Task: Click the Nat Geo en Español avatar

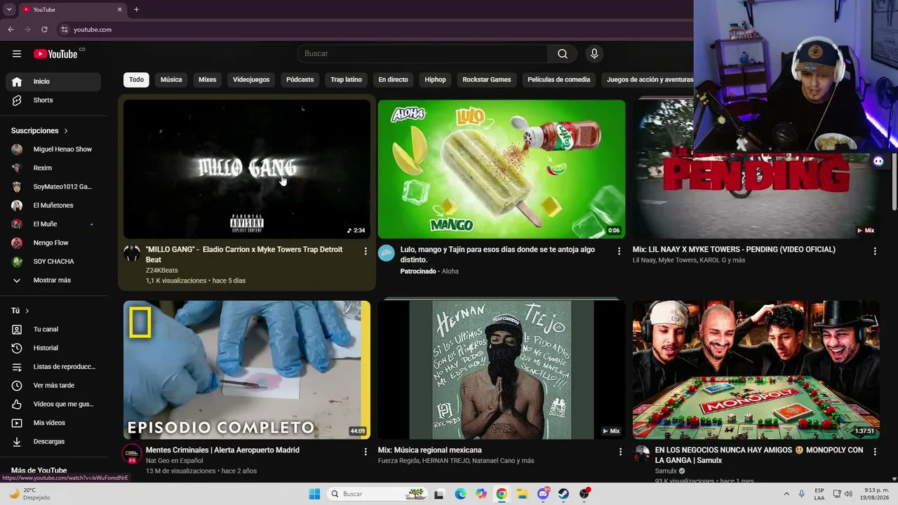Action: tap(132, 454)
